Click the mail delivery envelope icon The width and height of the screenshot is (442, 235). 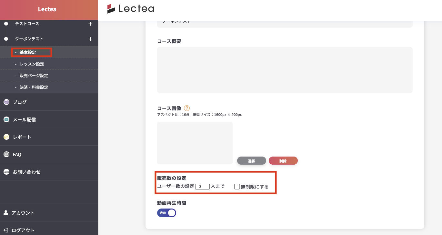pyautogui.click(x=6, y=119)
